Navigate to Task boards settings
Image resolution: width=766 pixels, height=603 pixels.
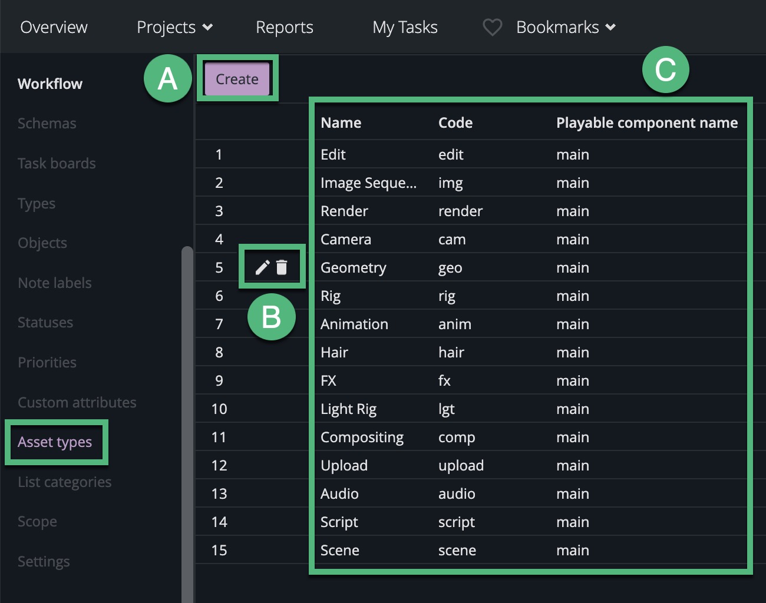coord(57,163)
